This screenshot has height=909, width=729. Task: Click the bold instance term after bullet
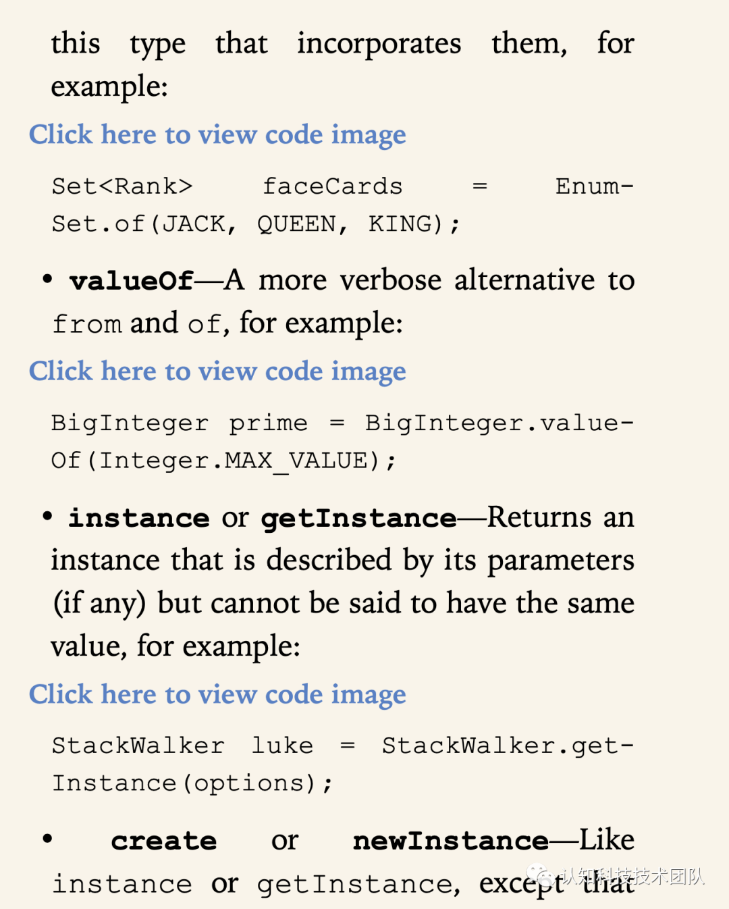139,519
